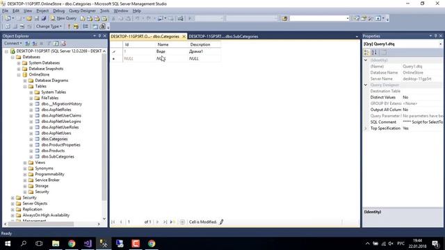The width and height of the screenshot is (445, 250).
Task: Click the Id cell containing 1
Action: click(x=139, y=51)
